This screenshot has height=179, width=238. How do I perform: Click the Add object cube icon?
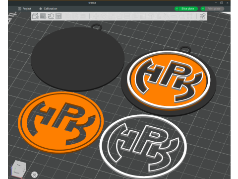pos(35,16)
